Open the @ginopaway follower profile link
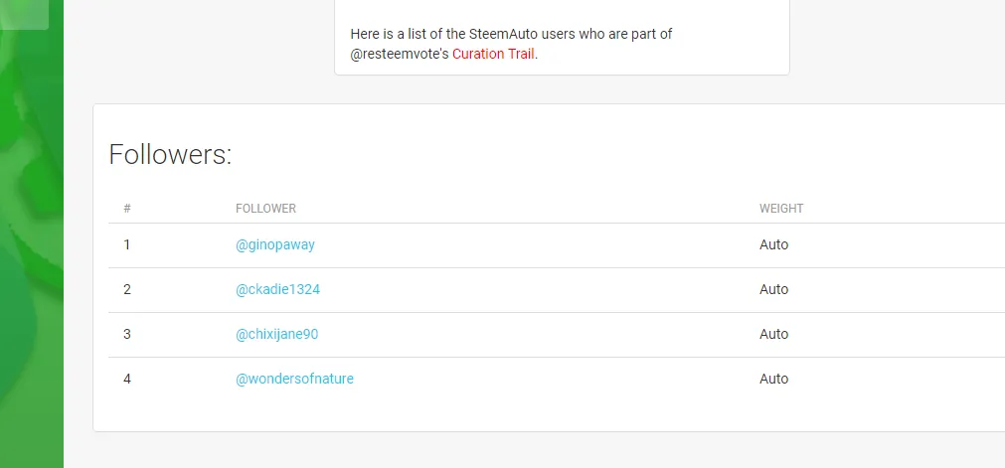 tap(275, 244)
